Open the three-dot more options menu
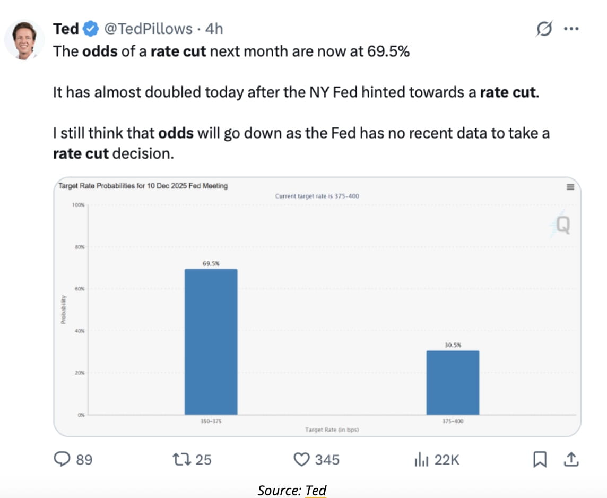 coord(571,29)
